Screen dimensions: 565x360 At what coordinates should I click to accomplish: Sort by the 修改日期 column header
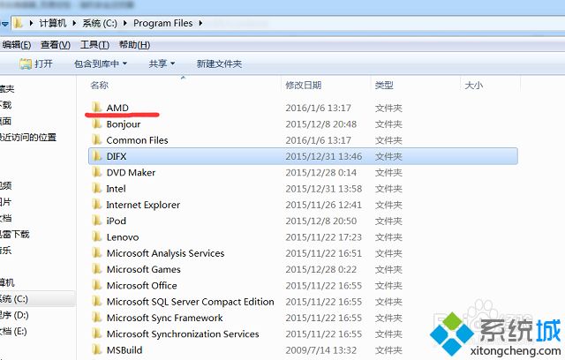(304, 86)
